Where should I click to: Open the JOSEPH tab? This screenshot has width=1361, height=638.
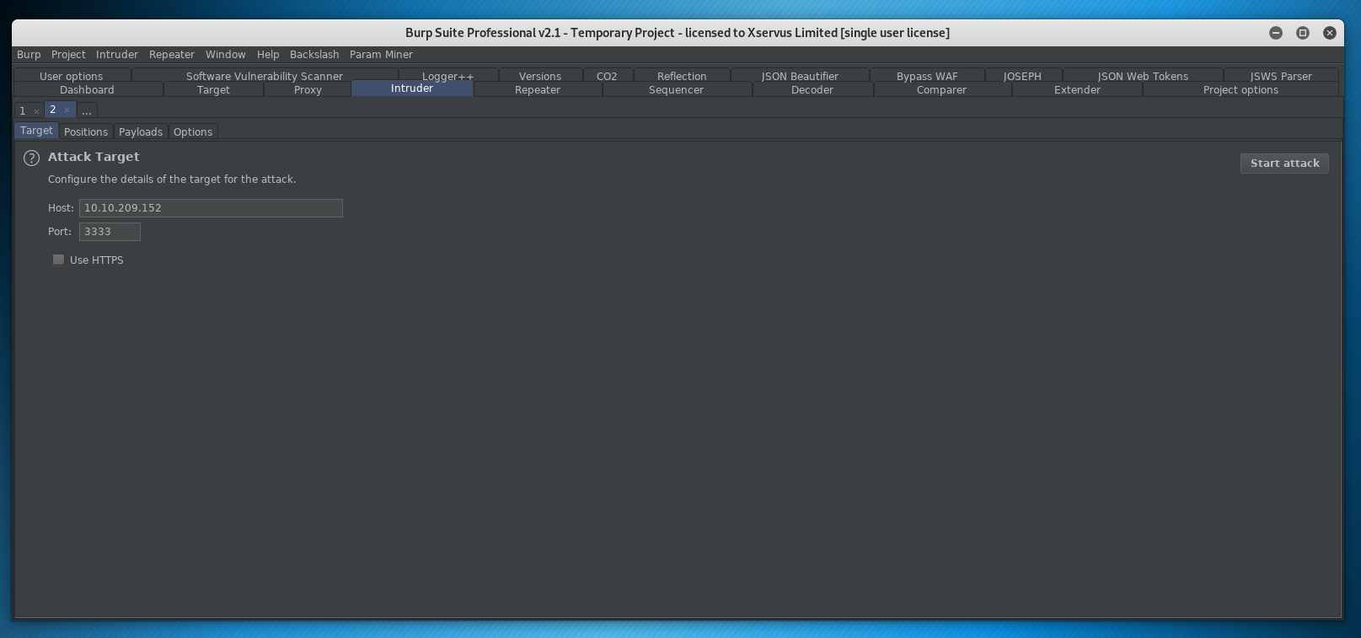pyautogui.click(x=1022, y=76)
